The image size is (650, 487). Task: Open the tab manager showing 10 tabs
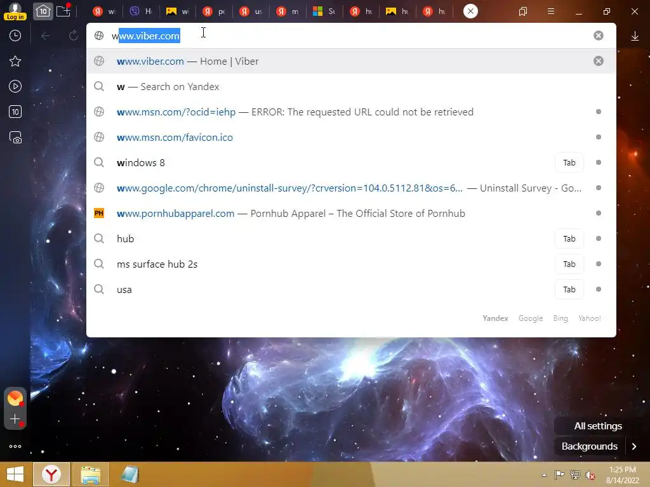[x=43, y=11]
